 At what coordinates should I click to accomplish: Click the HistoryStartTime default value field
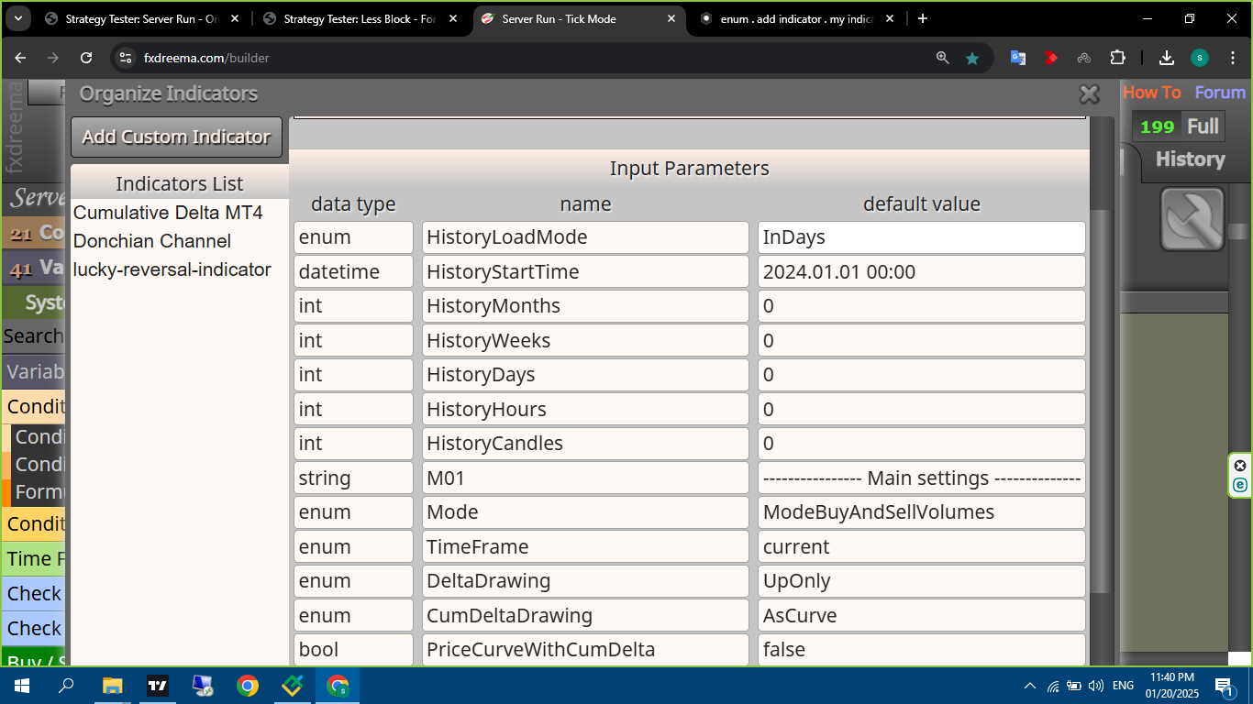pyautogui.click(x=922, y=271)
